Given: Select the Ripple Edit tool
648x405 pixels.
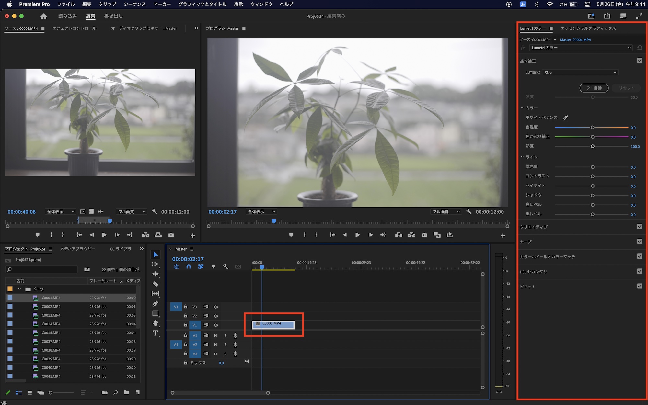Looking at the screenshot, I should [x=156, y=274].
